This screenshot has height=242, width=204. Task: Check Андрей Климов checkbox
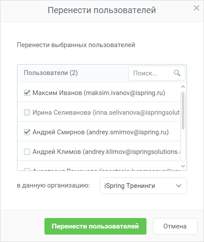(x=27, y=152)
